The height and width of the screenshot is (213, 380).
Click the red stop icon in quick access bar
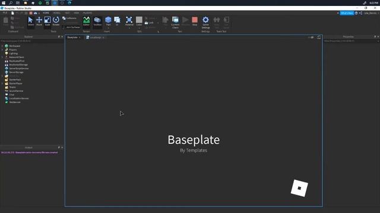click(31, 13)
